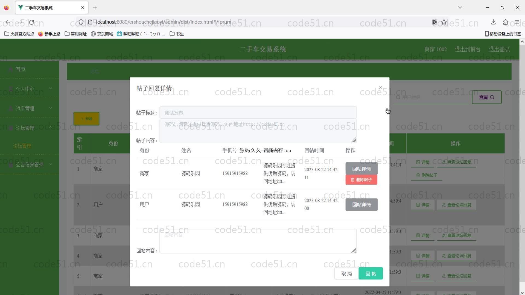Click the 取消 button in dialog
The image size is (525, 295).
point(346,273)
